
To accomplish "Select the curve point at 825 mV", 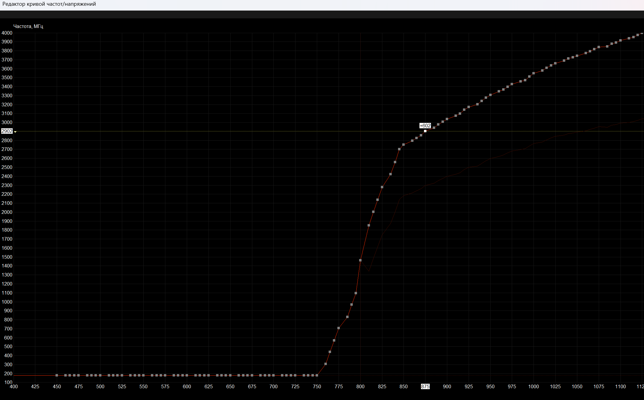I will point(382,187).
